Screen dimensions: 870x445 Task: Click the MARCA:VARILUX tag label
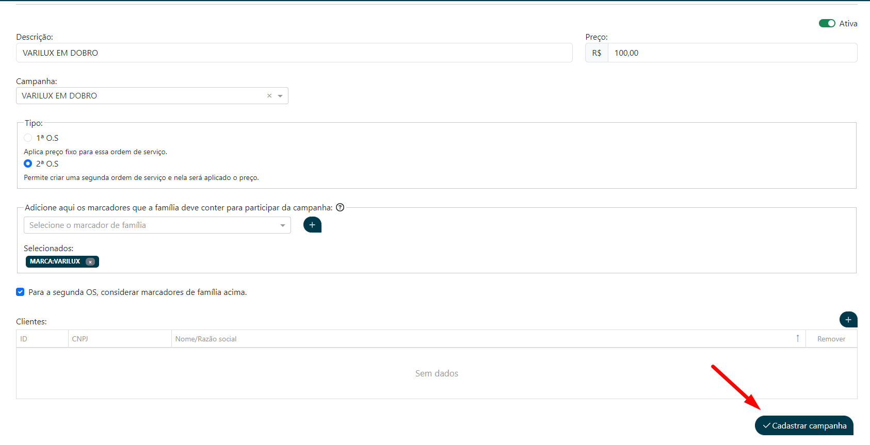pos(55,261)
